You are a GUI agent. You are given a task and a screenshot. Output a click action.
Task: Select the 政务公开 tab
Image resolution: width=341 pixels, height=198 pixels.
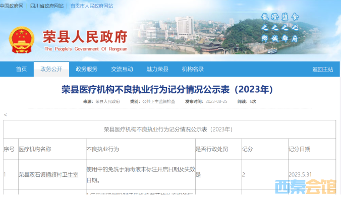pos(51,69)
